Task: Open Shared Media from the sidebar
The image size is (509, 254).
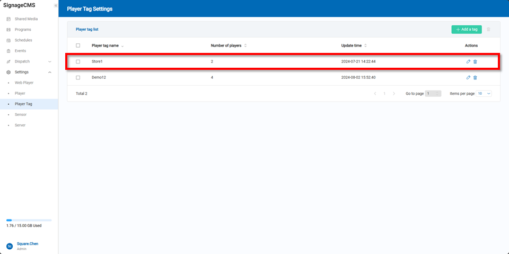Action: 26,19
